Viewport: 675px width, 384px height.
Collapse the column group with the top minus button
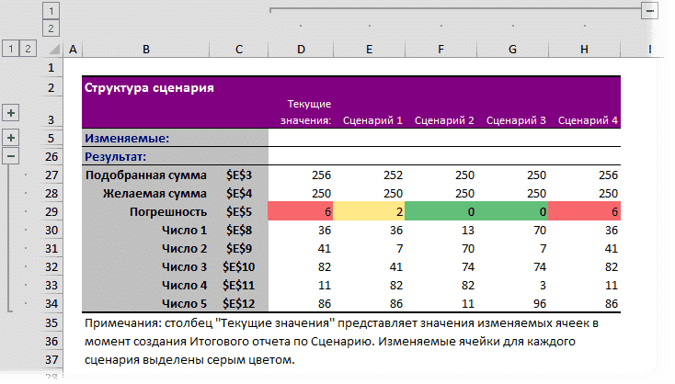[651, 10]
